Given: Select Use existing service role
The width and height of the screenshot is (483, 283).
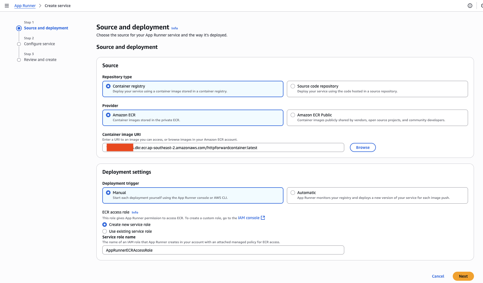Looking at the screenshot, I should tap(105, 231).
